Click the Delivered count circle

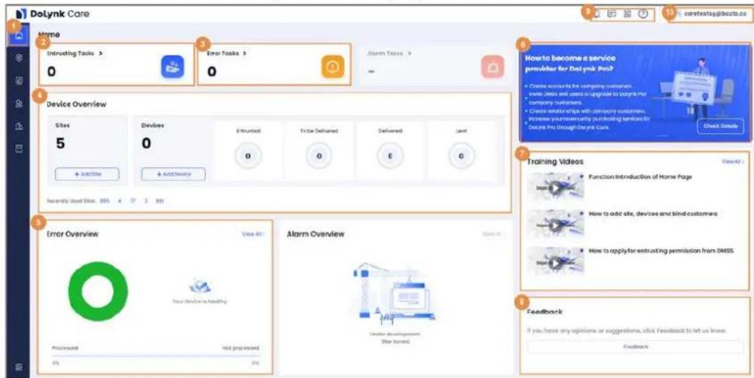click(x=390, y=155)
